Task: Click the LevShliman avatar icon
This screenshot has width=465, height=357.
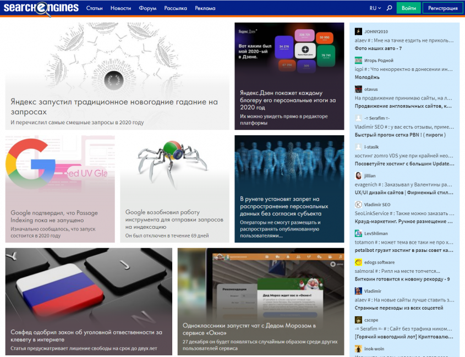Action: click(358, 233)
